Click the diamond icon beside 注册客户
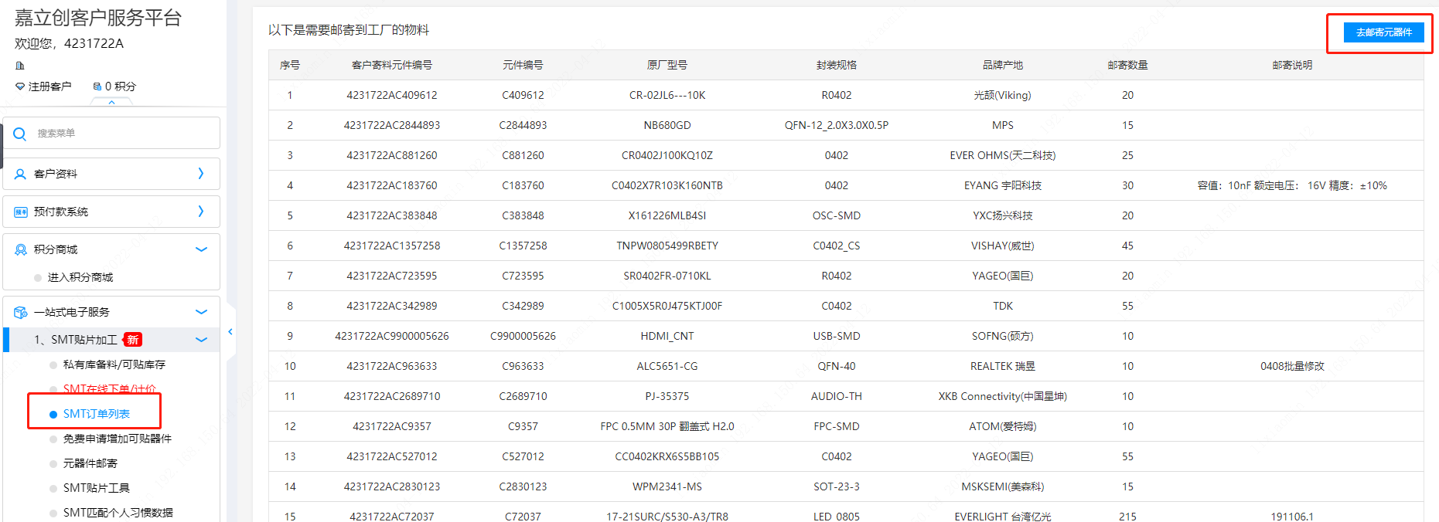This screenshot has width=1439, height=522. tap(20, 86)
